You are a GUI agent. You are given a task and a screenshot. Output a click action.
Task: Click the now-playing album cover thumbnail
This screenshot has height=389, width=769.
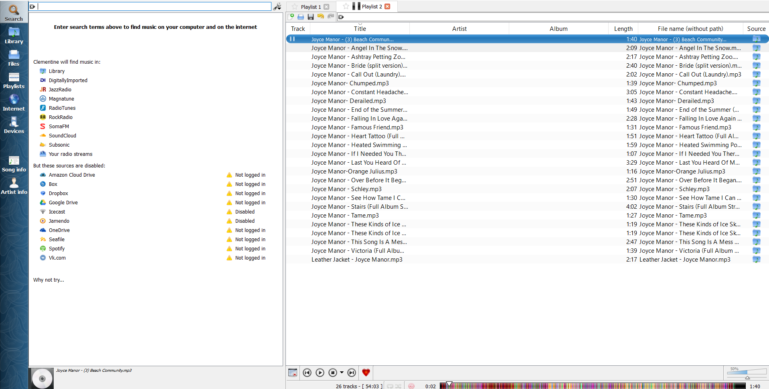pos(42,378)
